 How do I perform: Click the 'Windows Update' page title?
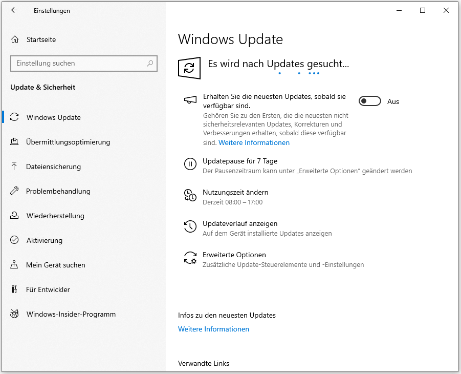point(230,39)
